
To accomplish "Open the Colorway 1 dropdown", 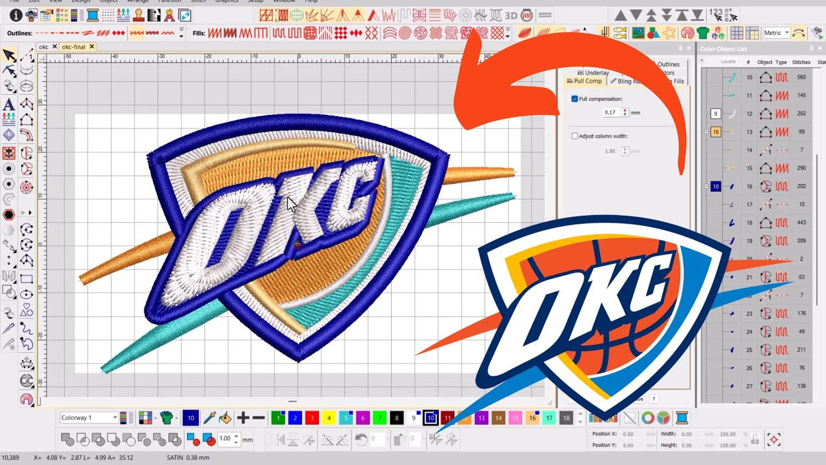I will pyautogui.click(x=89, y=418).
